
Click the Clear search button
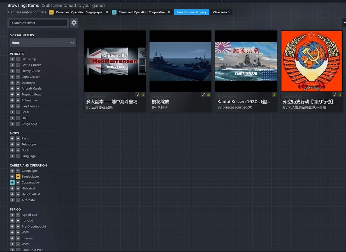point(221,12)
